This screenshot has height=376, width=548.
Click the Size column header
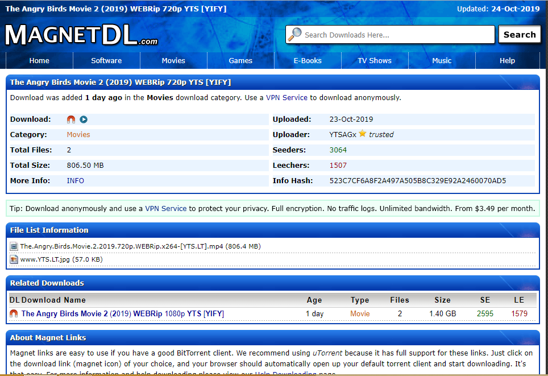(442, 300)
